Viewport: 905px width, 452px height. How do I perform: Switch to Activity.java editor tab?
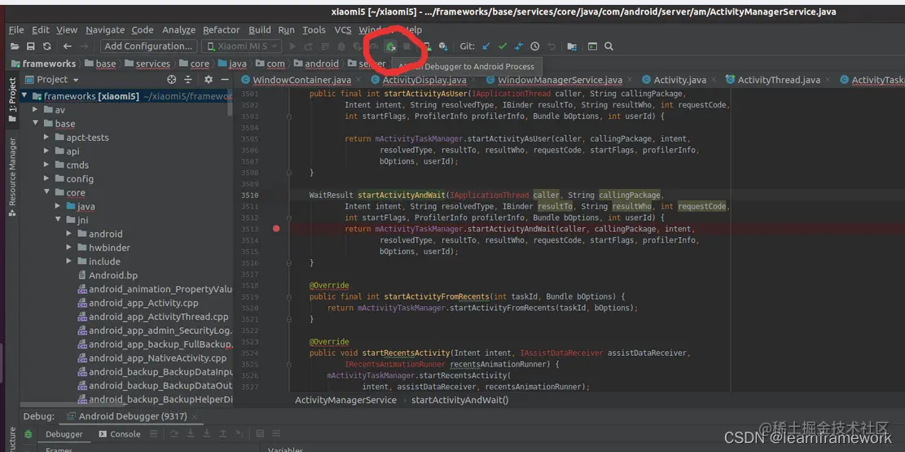pyautogui.click(x=679, y=80)
